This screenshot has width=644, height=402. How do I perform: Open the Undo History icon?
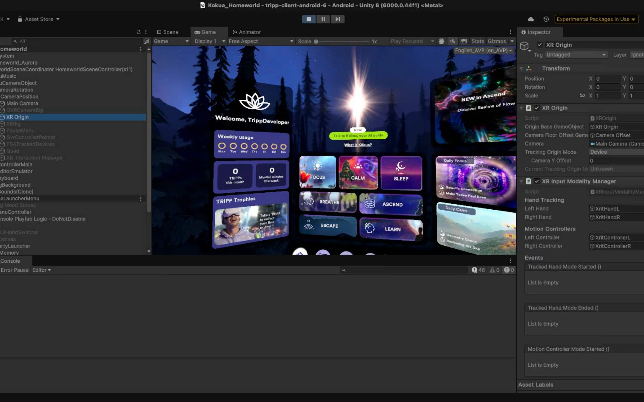(546, 19)
